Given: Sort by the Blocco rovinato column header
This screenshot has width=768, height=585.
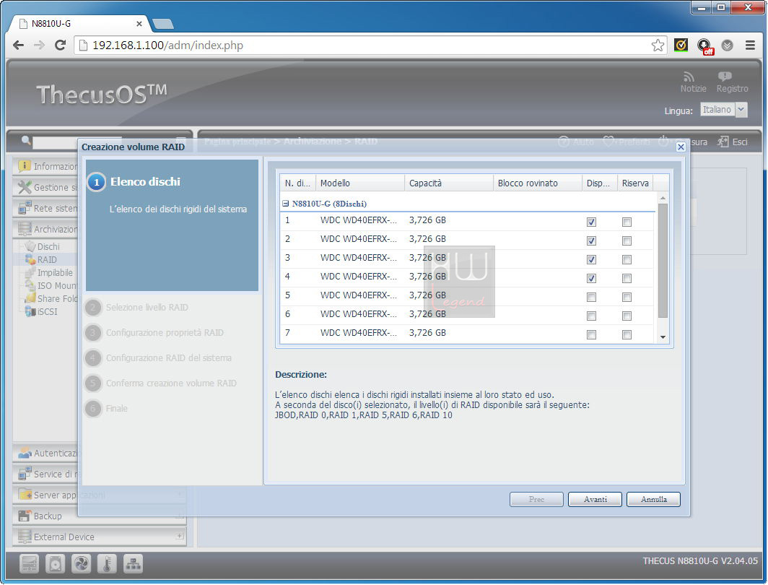Looking at the screenshot, I should [x=537, y=183].
